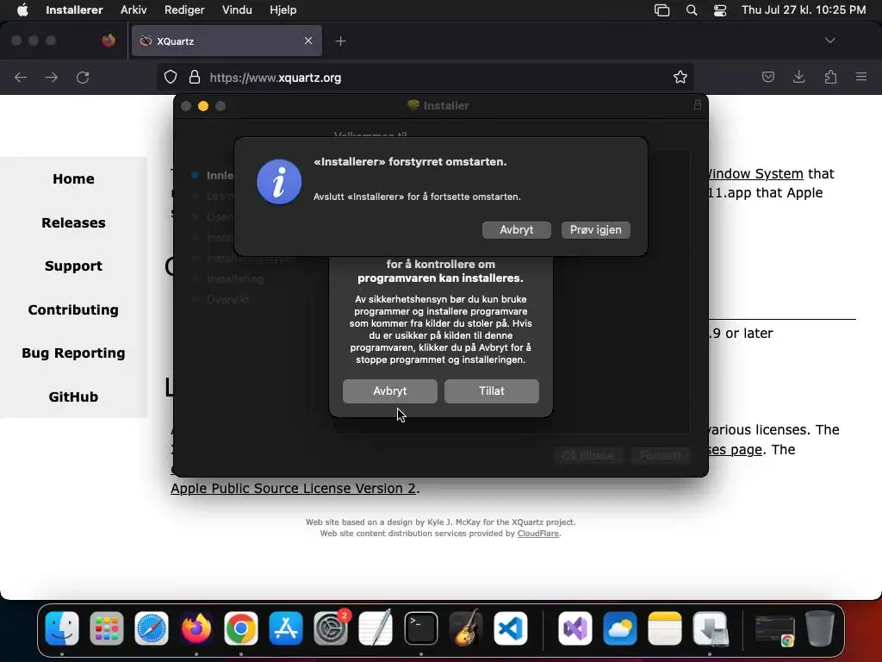Click the Firefox View icon
This screenshot has height=662, width=882.
(109, 41)
